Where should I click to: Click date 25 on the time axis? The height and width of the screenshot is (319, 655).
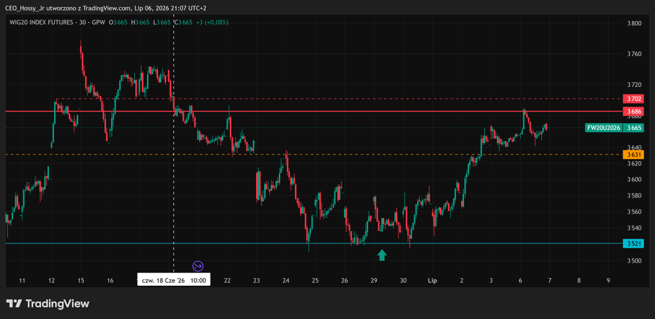pyautogui.click(x=315, y=281)
